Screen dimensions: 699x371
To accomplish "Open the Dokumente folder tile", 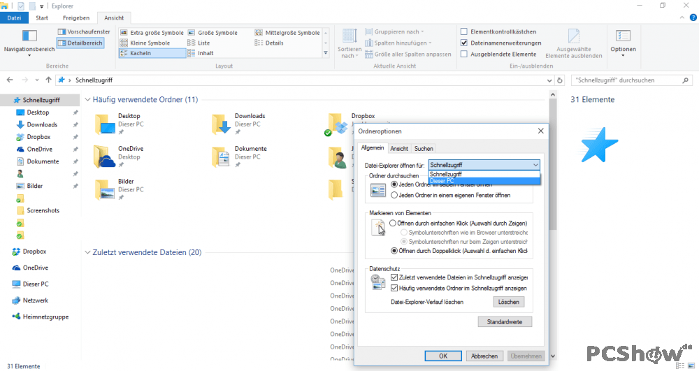I will tap(239, 157).
